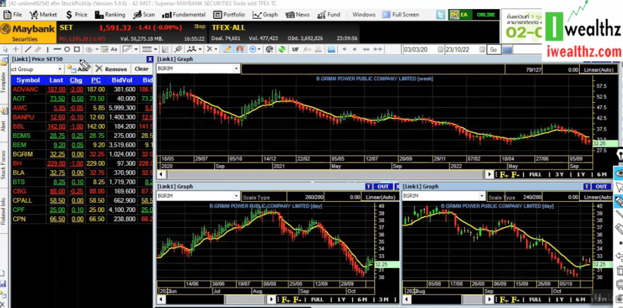Click the bottom-left graph horizontal scrollbar thumb
623x308 pixels.
click(246, 299)
